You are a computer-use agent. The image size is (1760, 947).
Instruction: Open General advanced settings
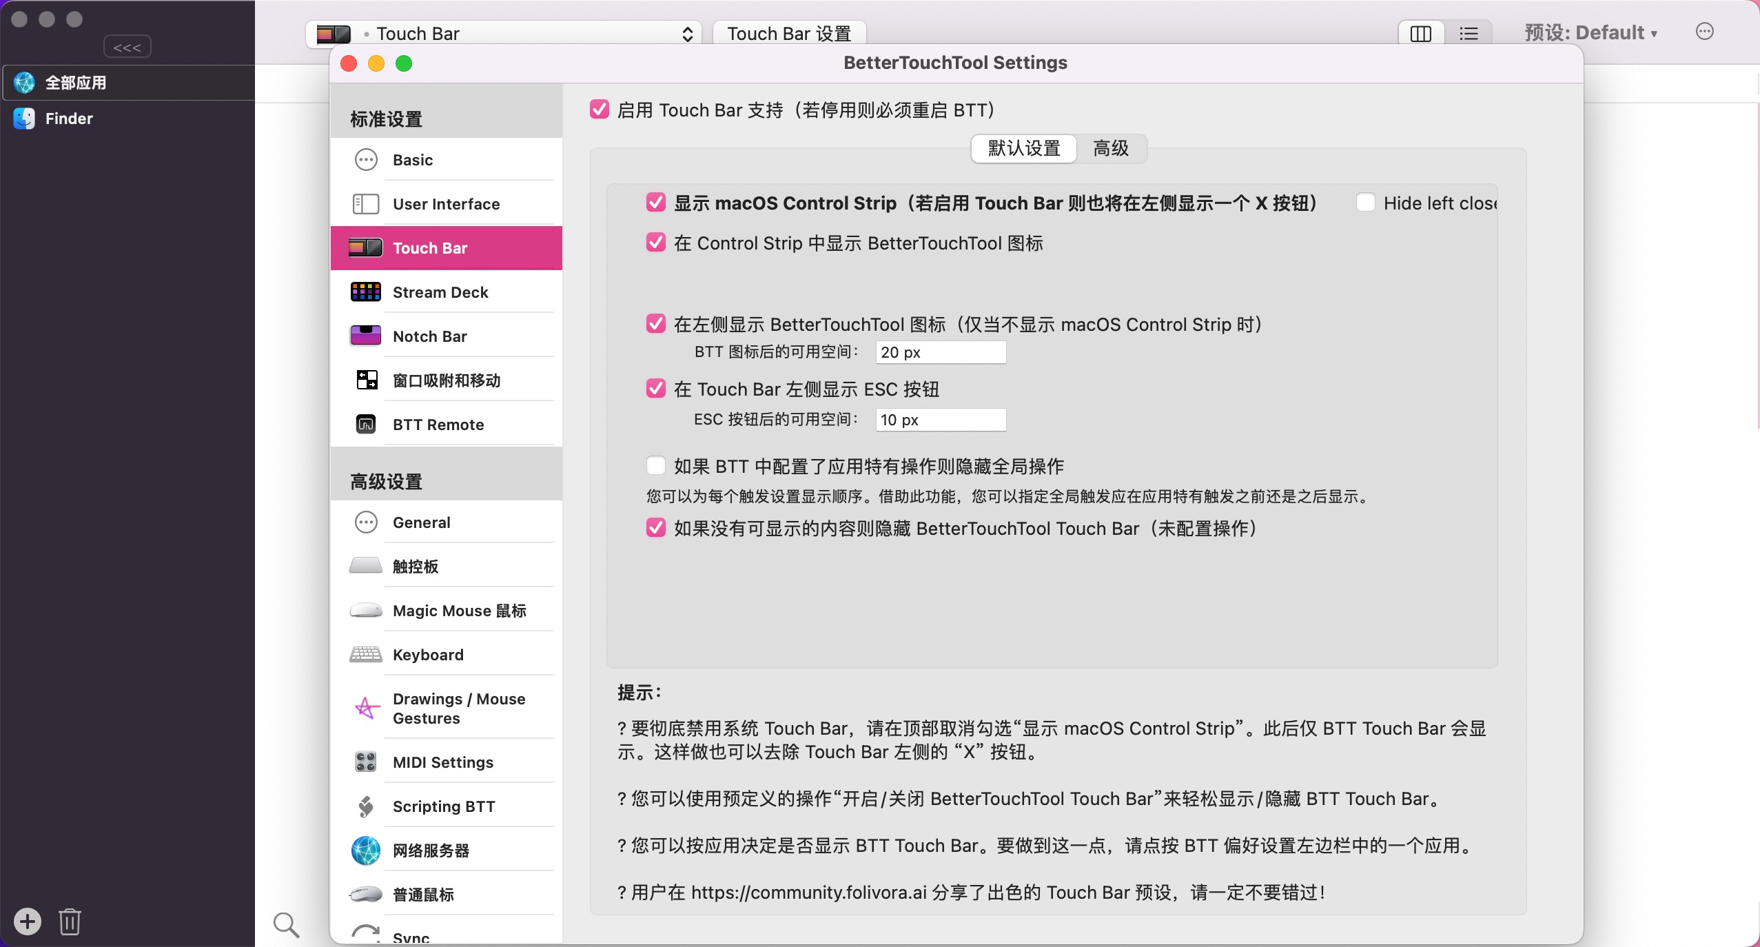pos(447,522)
